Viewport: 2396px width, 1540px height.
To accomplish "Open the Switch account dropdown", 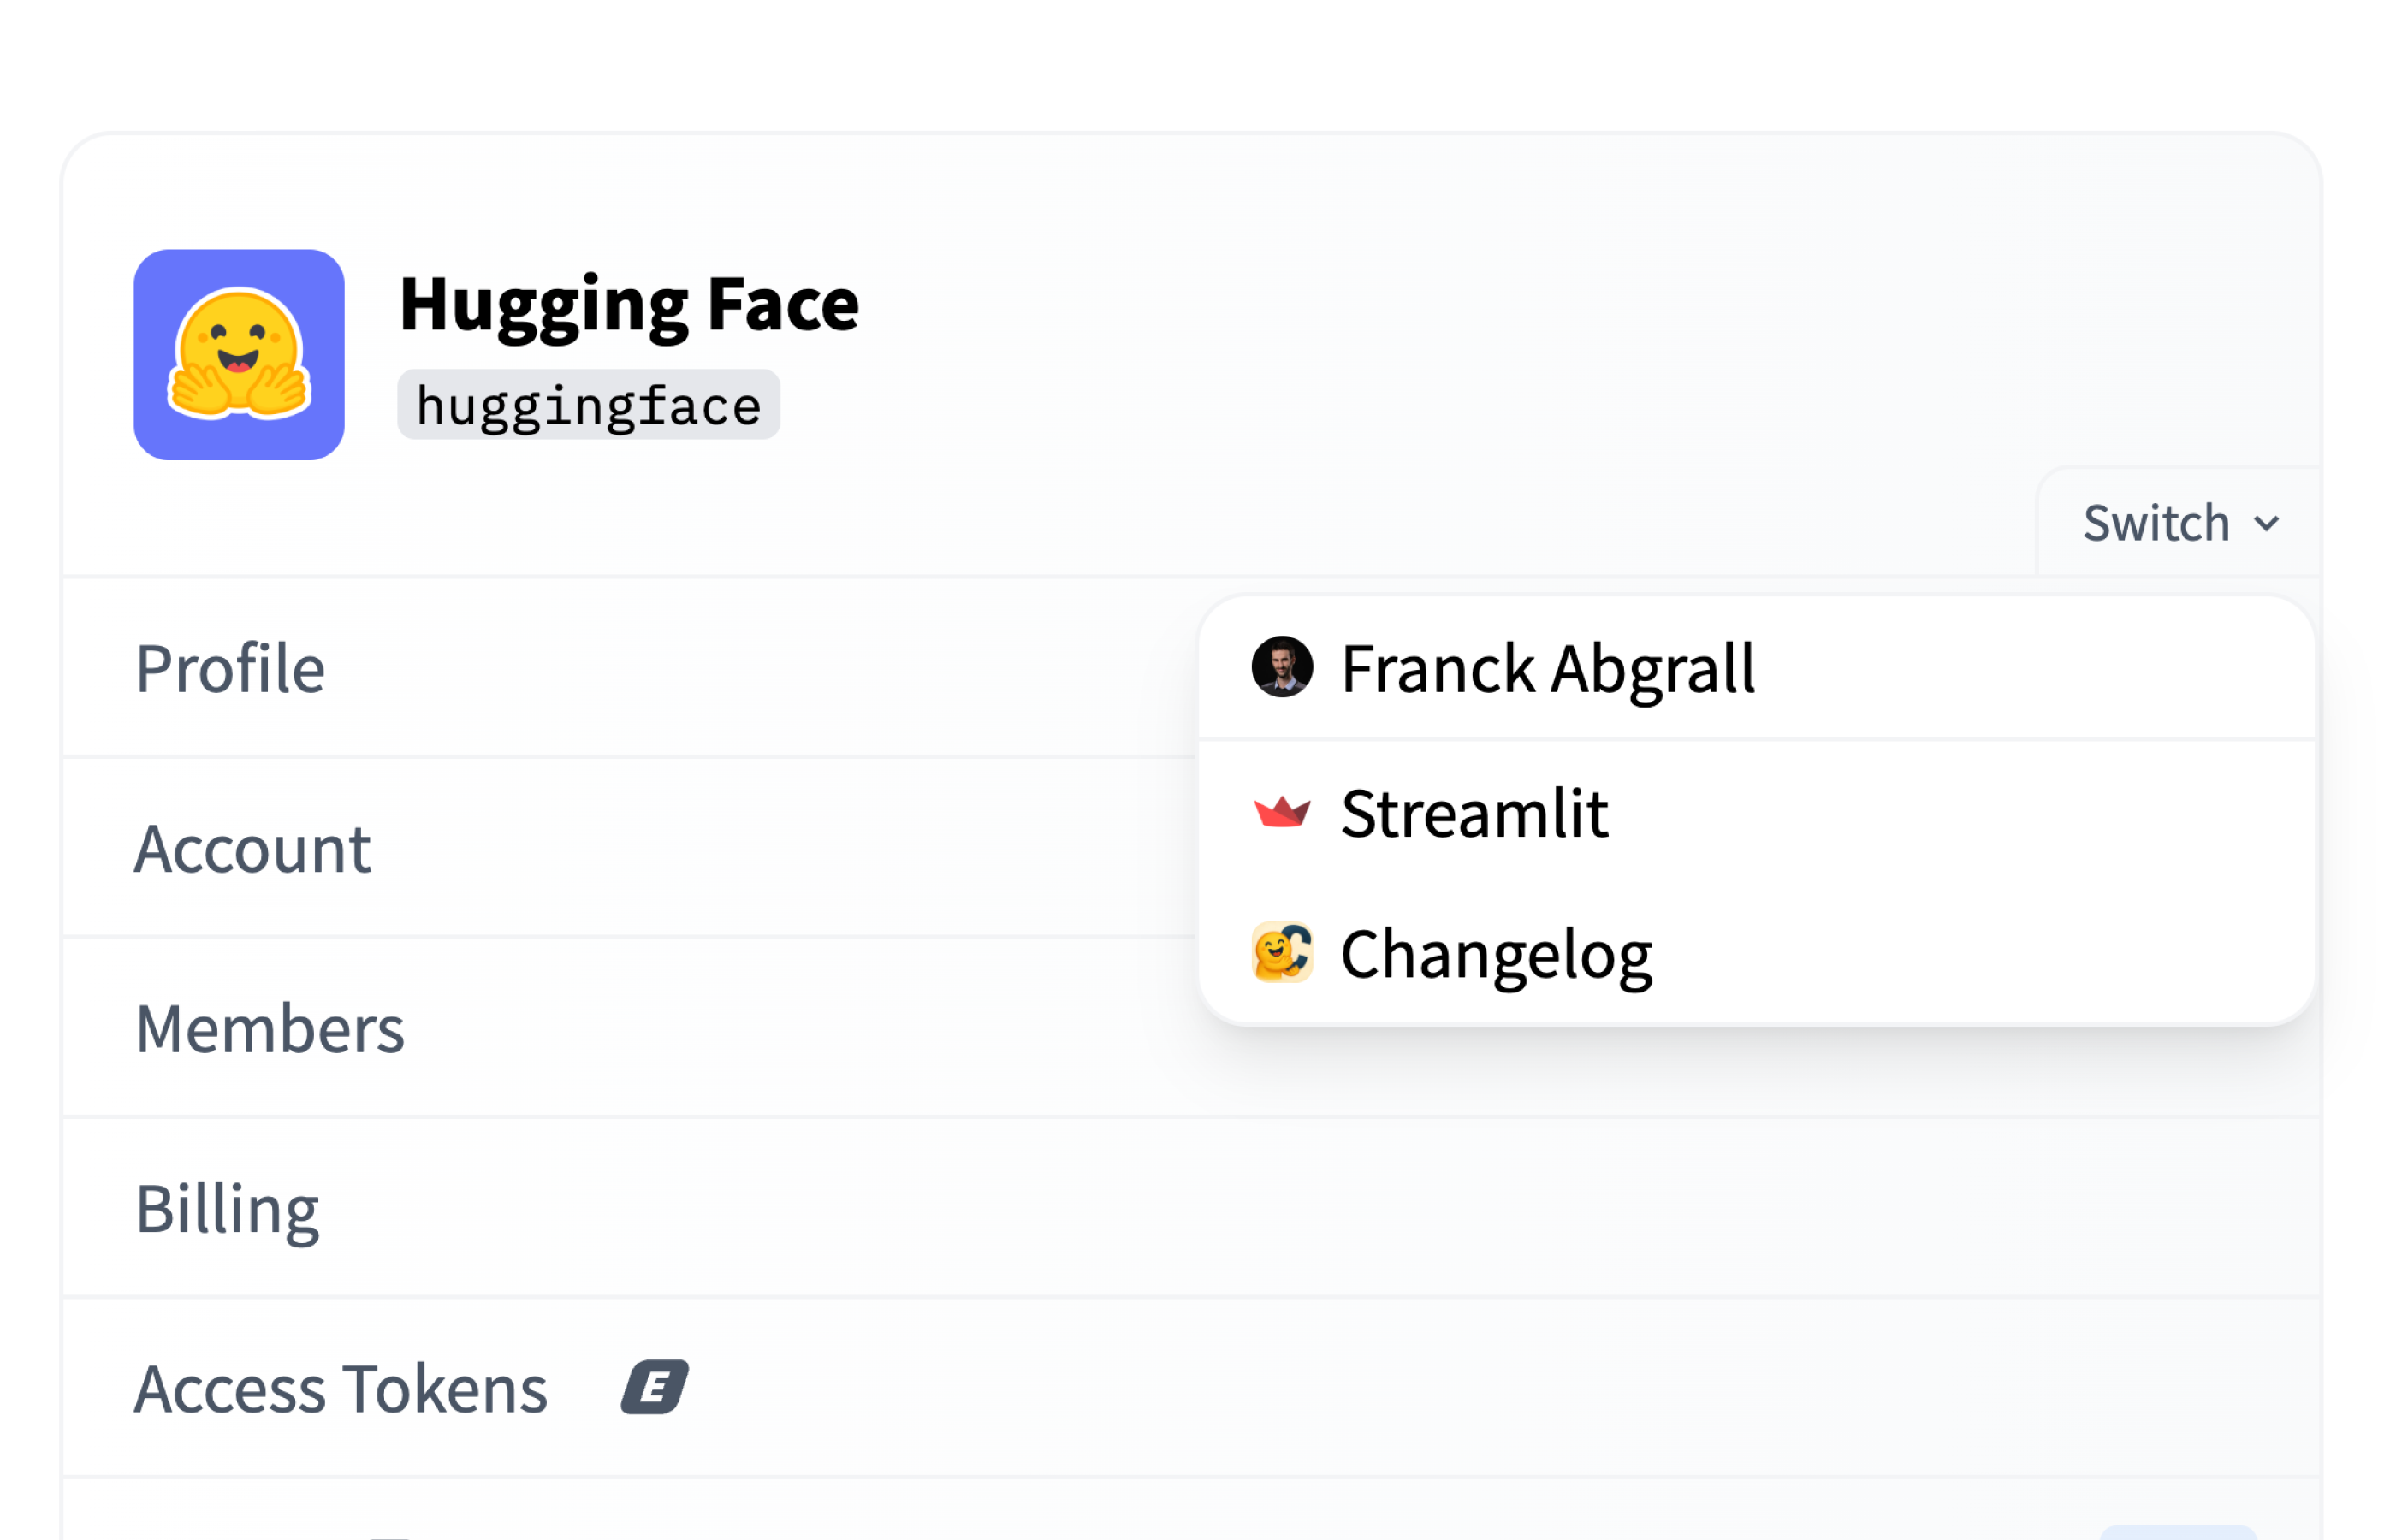I will [x=2178, y=523].
